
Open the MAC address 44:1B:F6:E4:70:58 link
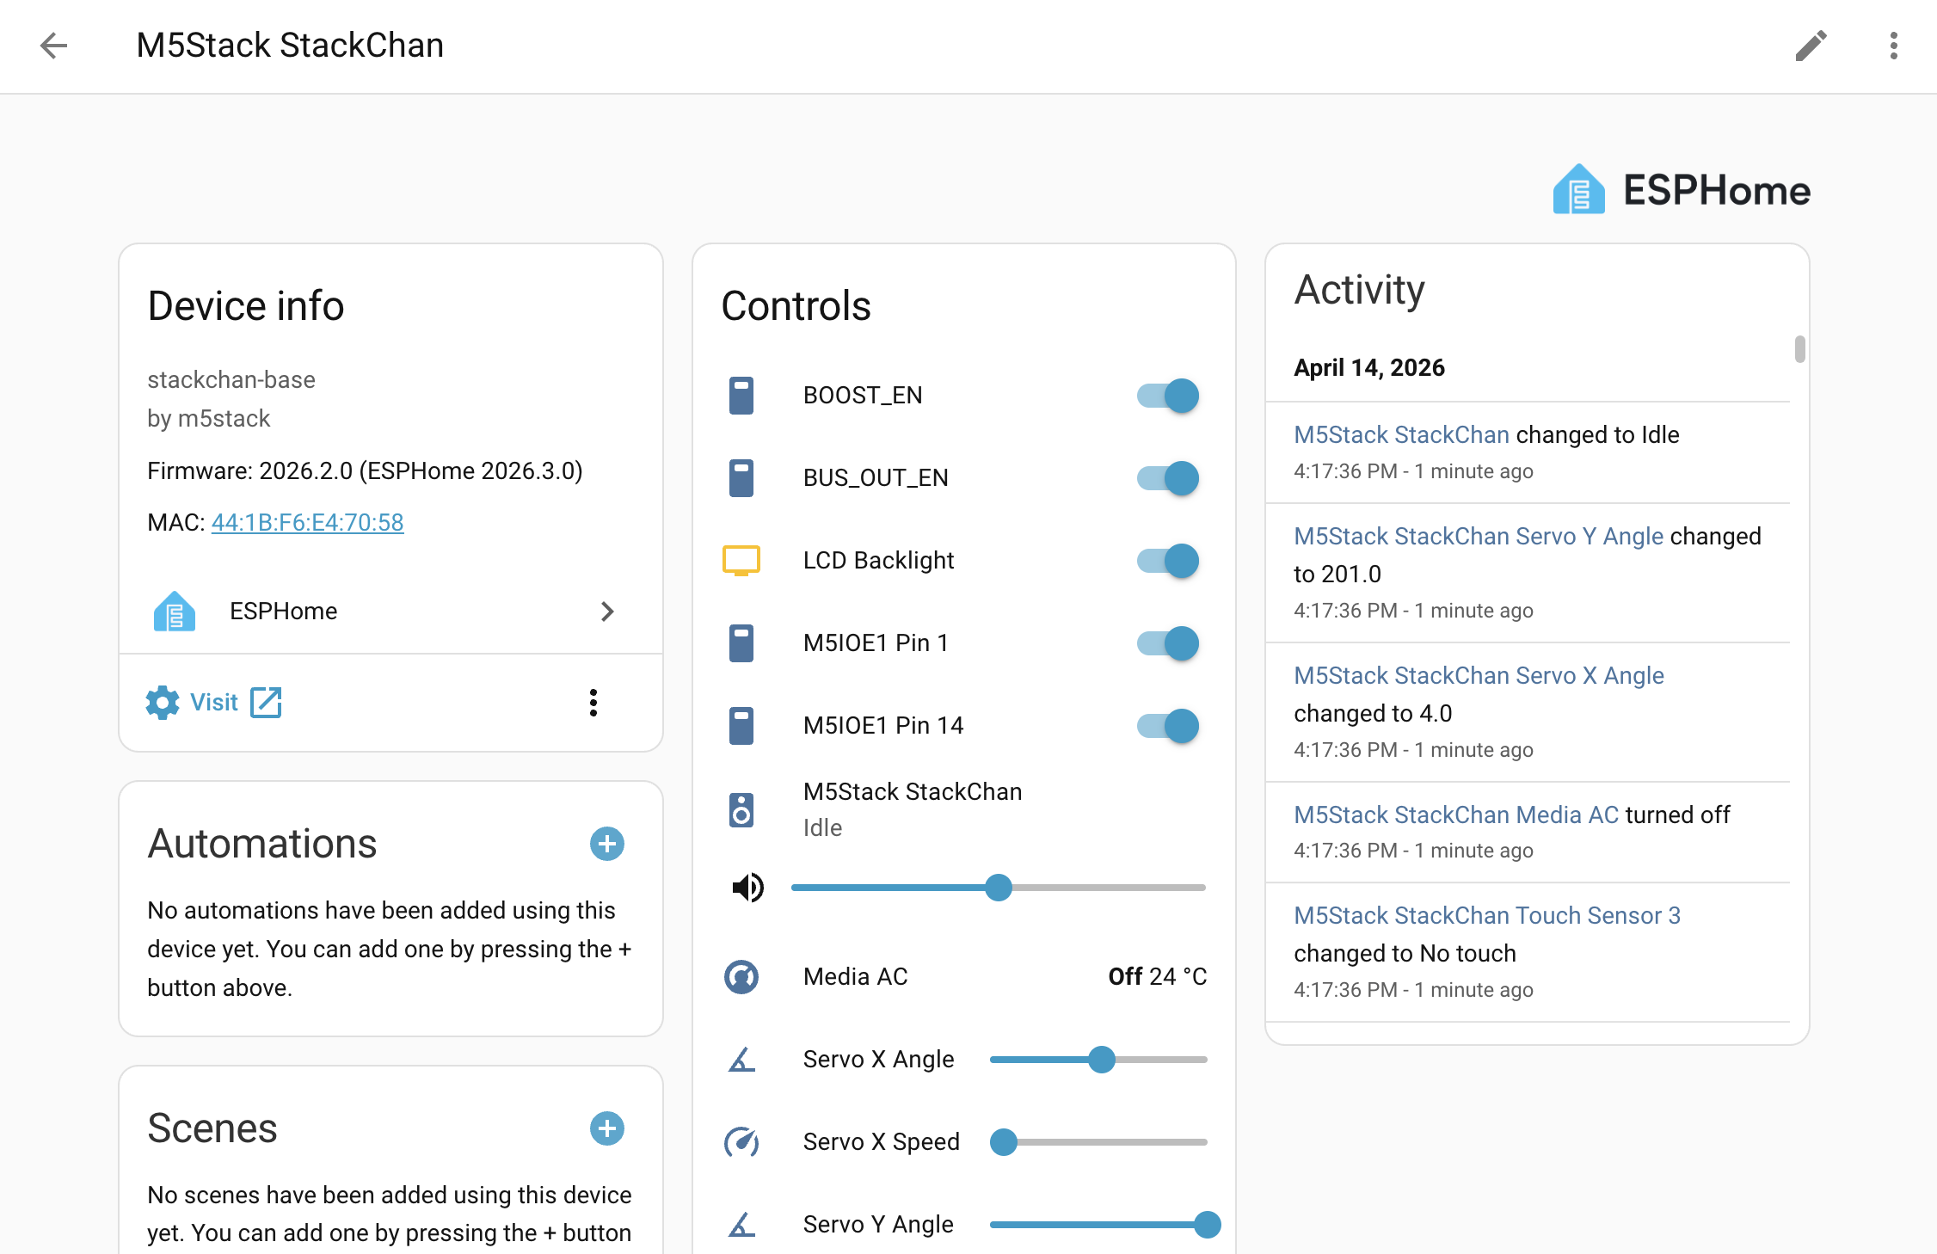(307, 523)
